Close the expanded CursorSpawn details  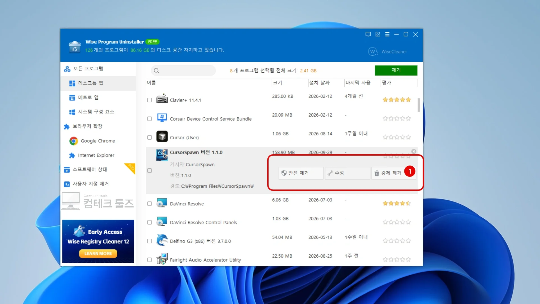point(414,151)
